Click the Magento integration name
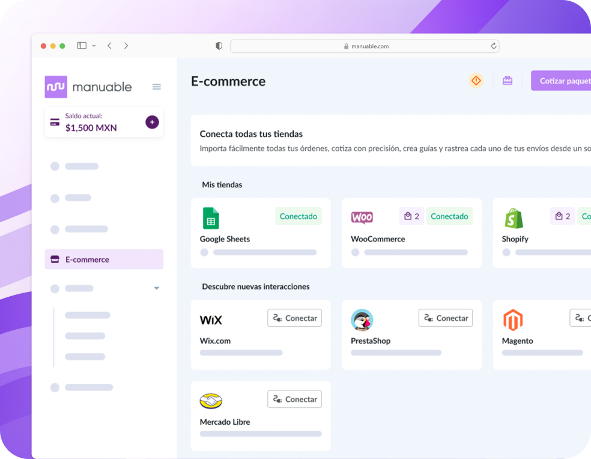This screenshot has width=591, height=459. [x=518, y=341]
